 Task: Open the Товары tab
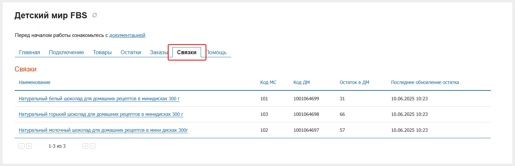pyautogui.click(x=102, y=52)
